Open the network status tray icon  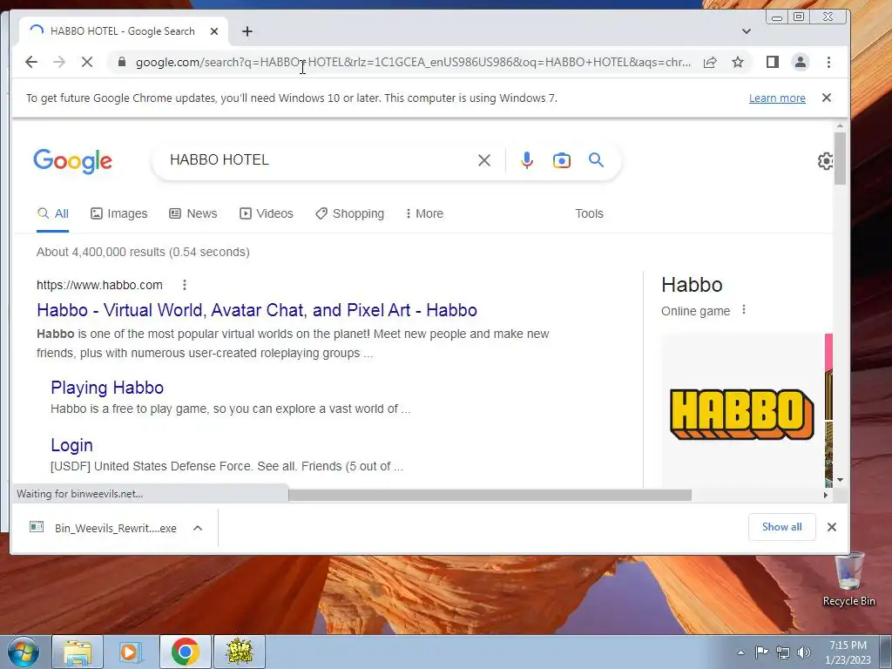coord(783,652)
